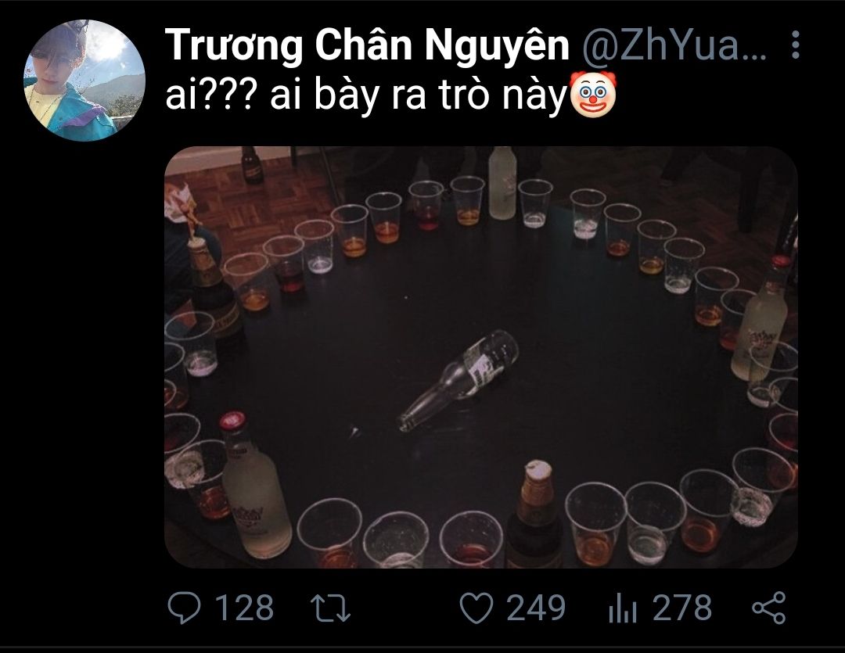
Task: Tap the reply speech bubble icon
Action: tap(184, 608)
